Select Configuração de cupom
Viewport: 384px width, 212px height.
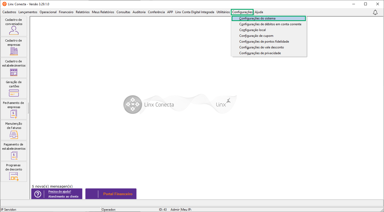click(269, 36)
